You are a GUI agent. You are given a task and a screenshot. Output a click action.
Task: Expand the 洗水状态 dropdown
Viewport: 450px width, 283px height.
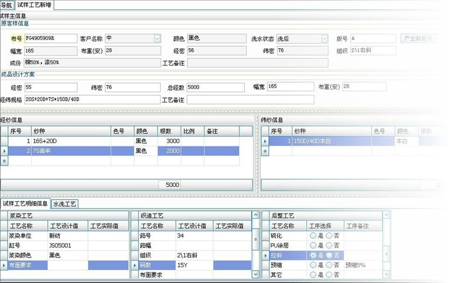coord(324,39)
